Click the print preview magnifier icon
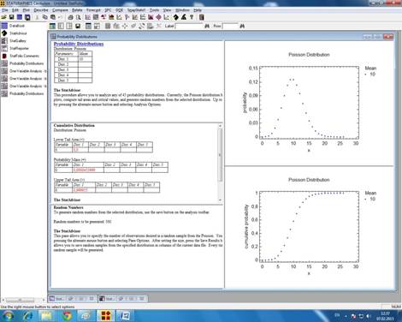 tap(78, 17)
